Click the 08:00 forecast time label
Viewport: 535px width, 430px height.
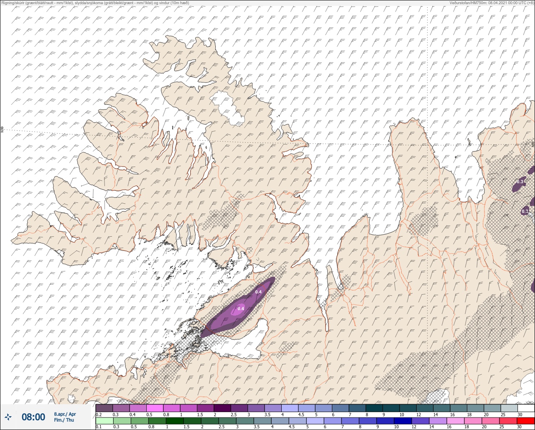click(33, 417)
